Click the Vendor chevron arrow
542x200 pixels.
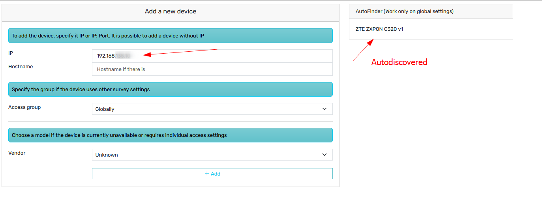pyautogui.click(x=324, y=155)
